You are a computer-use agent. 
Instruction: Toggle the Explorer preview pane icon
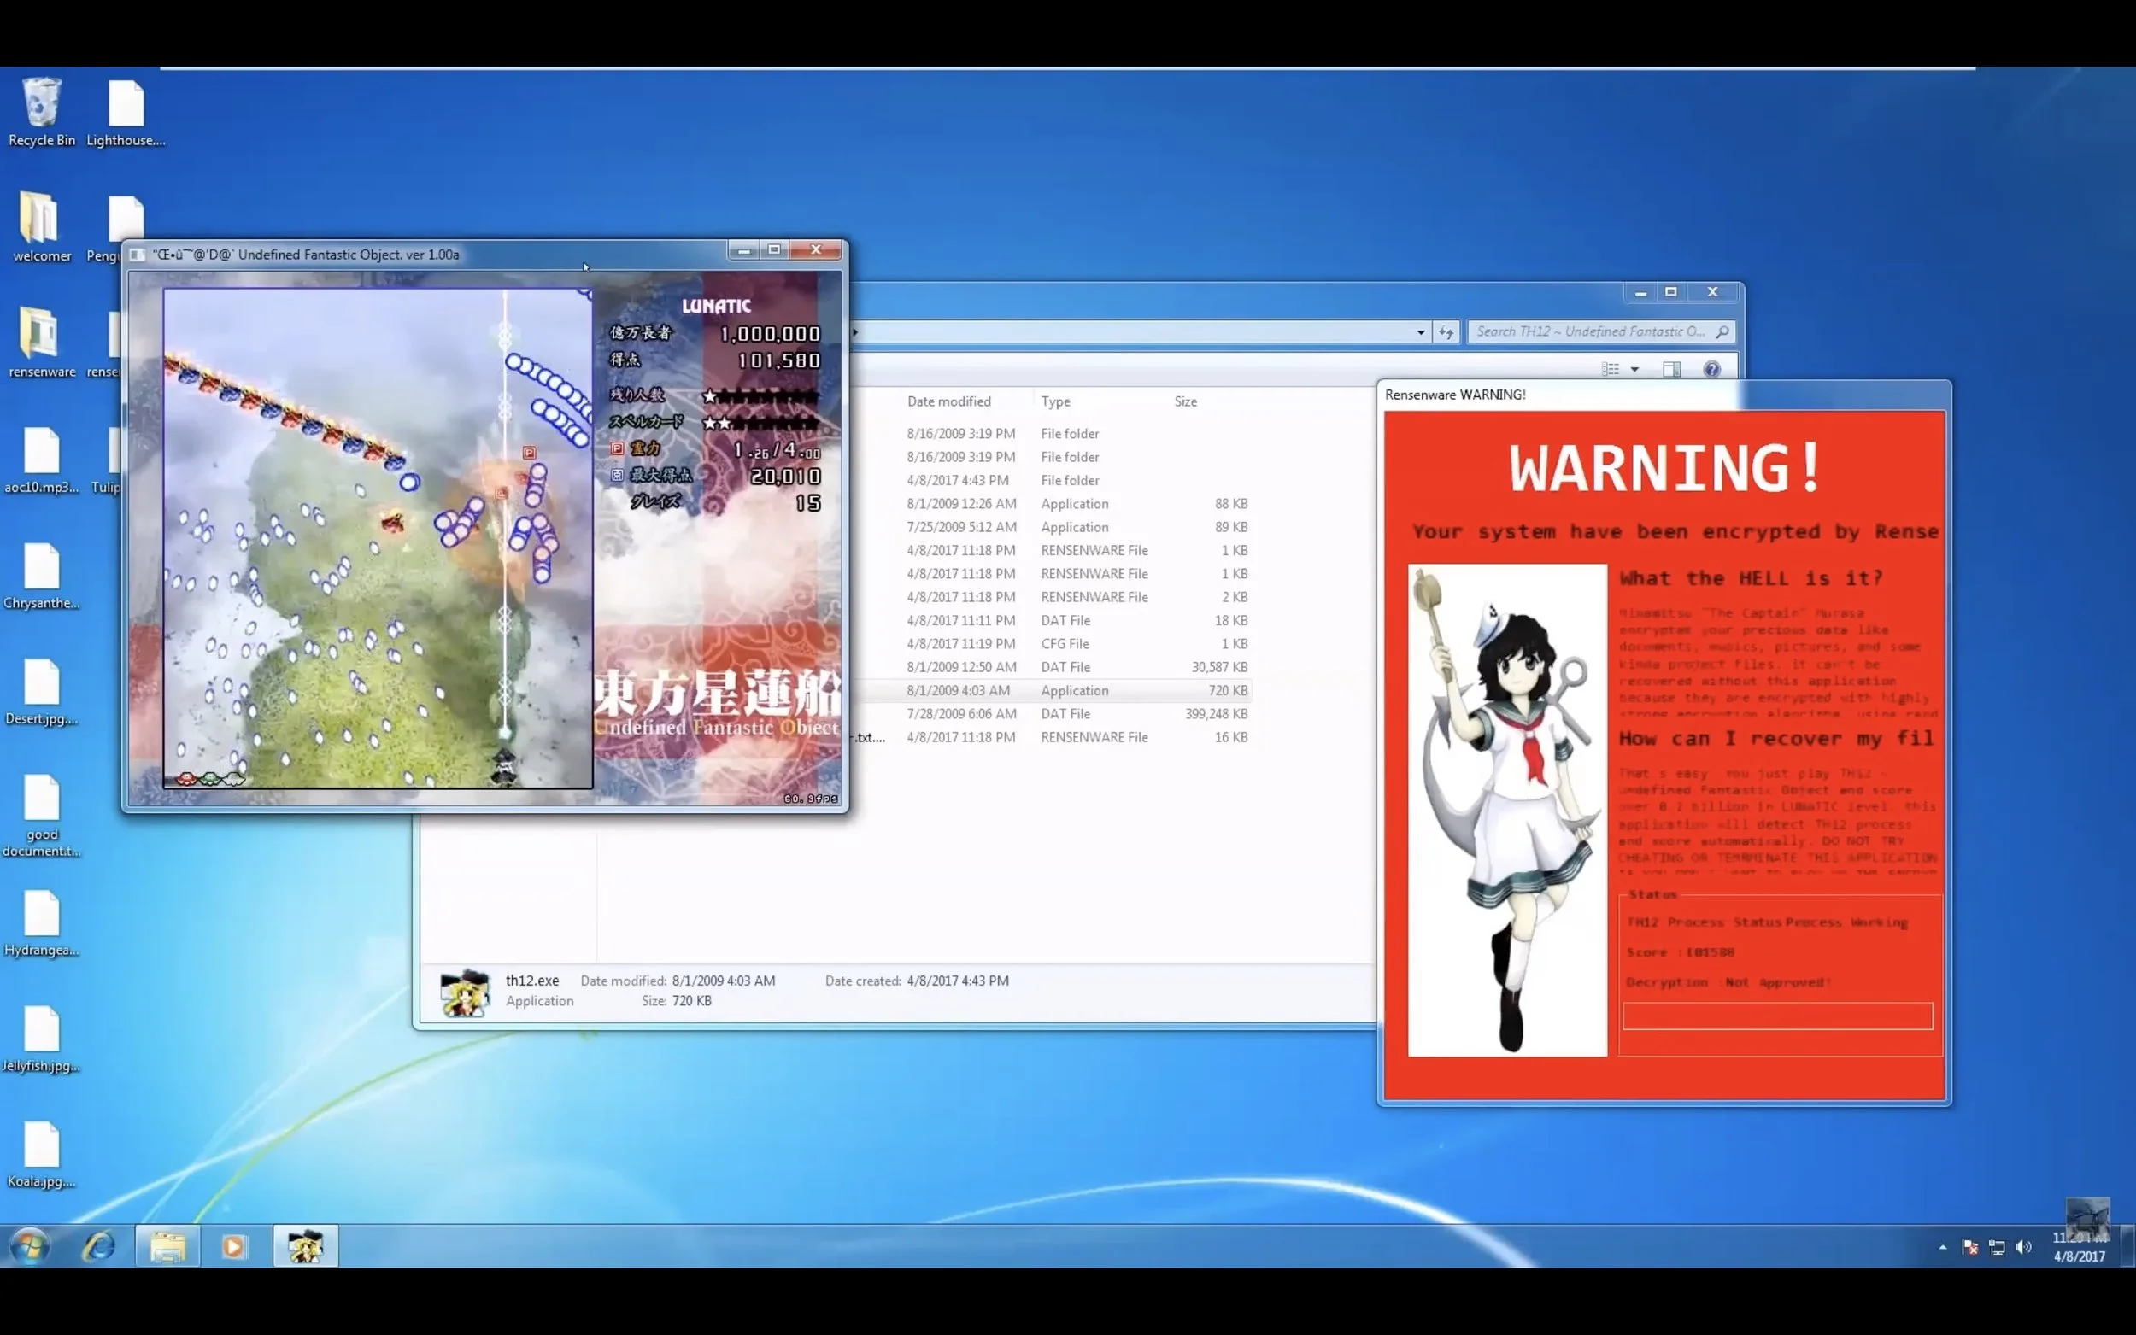click(1670, 369)
